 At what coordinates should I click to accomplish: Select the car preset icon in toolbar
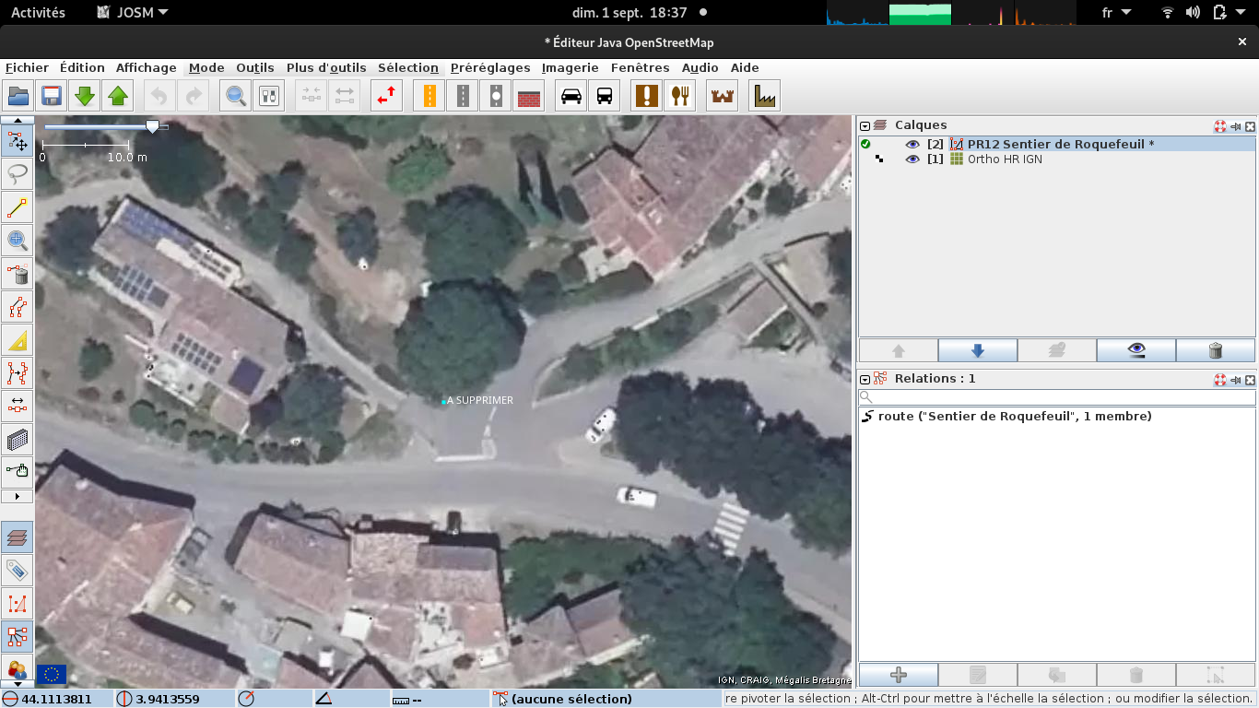(571, 96)
